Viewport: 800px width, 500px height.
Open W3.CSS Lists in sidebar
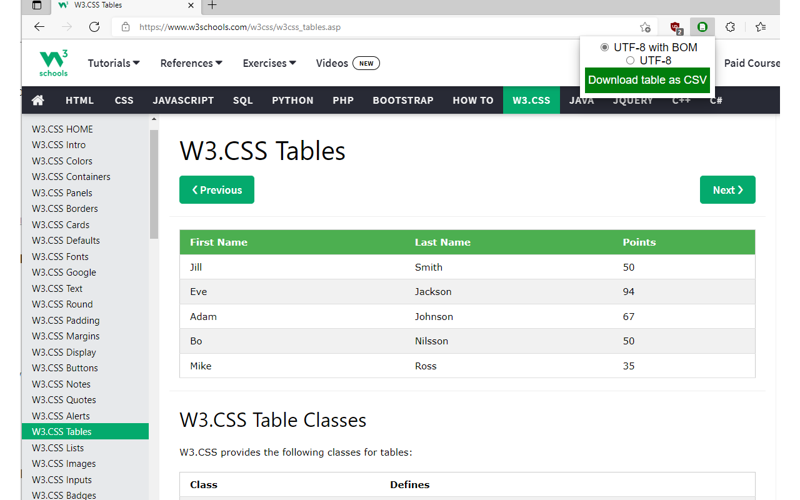click(85, 448)
